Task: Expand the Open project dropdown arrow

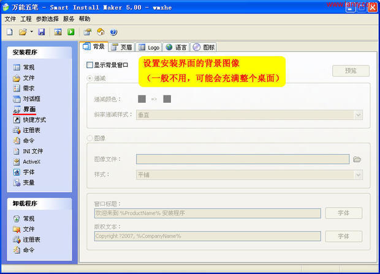Action: [x=31, y=32]
